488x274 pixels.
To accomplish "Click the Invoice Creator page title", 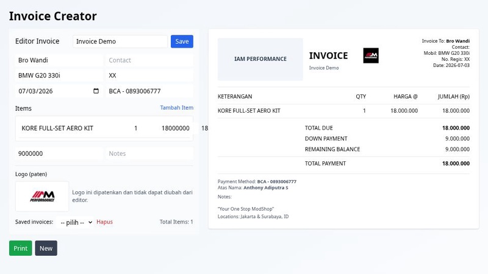I will pos(53,16).
